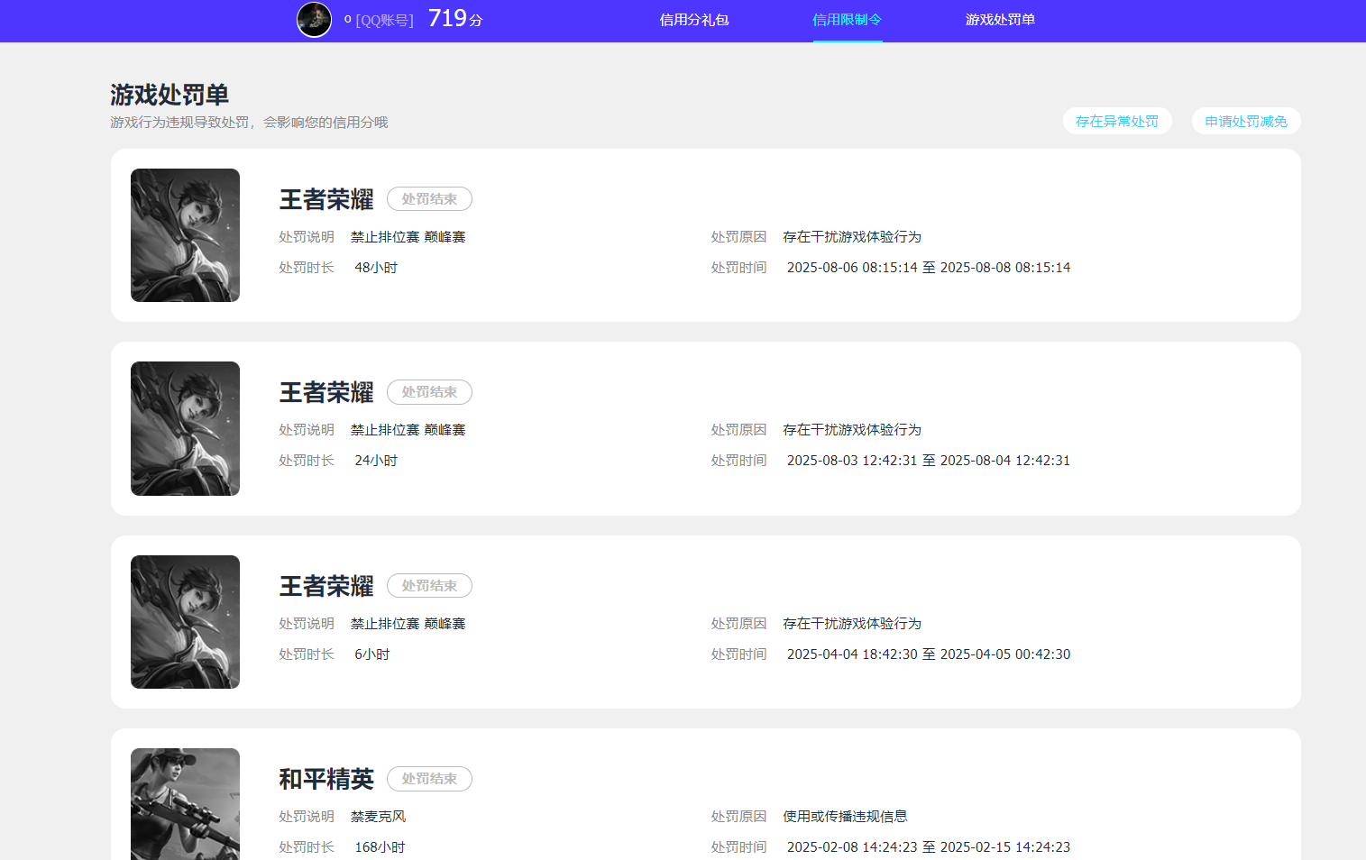Click the 存在干扰游戏体验行为 reason on the second card
Screen dimensions: 1366x860
point(851,429)
